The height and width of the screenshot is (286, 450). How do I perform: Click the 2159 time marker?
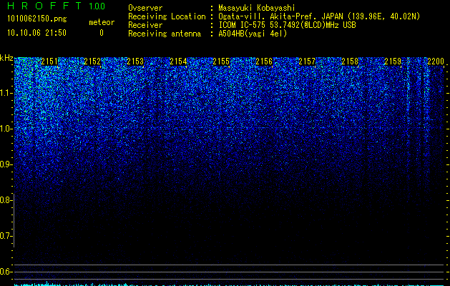click(393, 61)
